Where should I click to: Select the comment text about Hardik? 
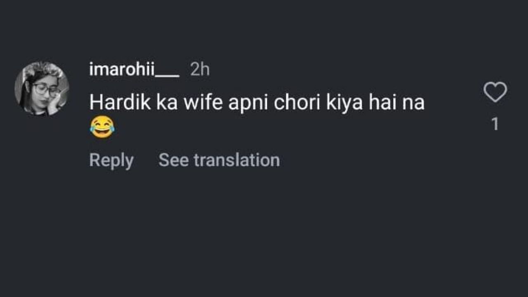257,103
